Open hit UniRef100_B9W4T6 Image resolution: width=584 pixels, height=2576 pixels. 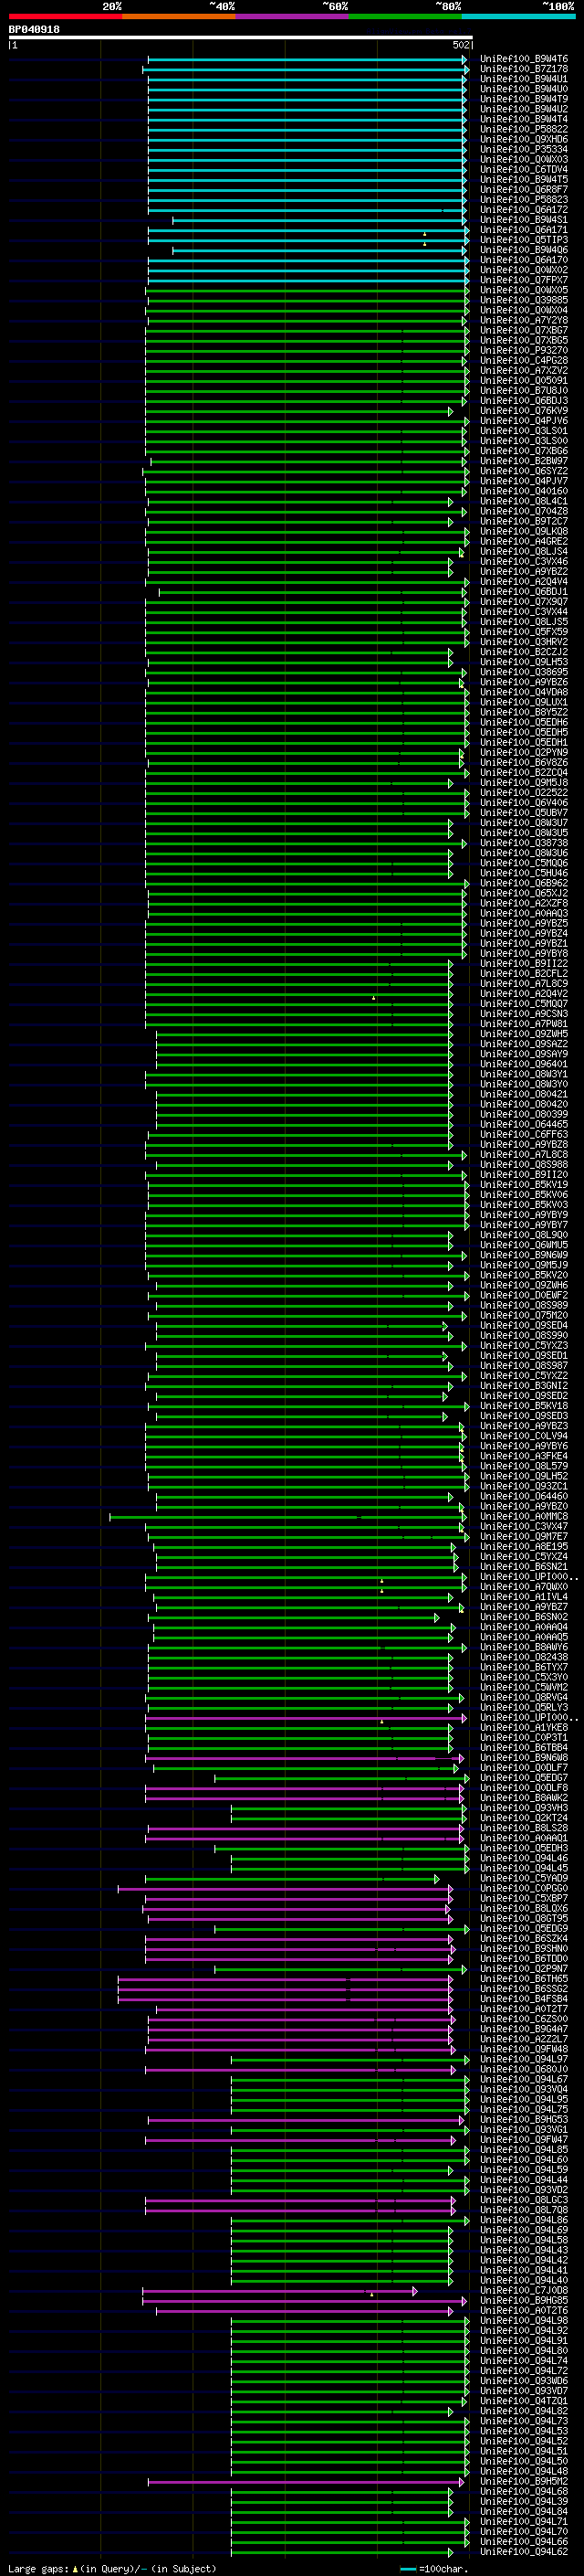click(x=523, y=59)
